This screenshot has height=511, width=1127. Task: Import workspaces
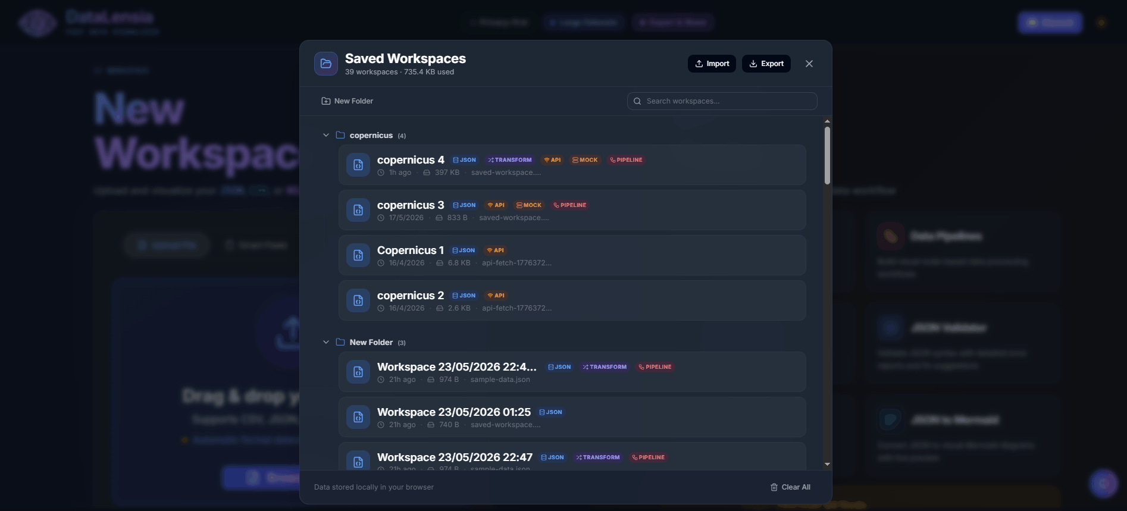point(712,64)
